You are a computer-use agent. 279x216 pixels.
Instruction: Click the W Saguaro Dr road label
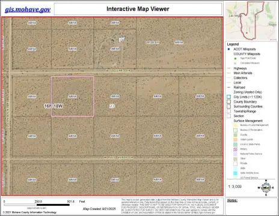[118, 71]
